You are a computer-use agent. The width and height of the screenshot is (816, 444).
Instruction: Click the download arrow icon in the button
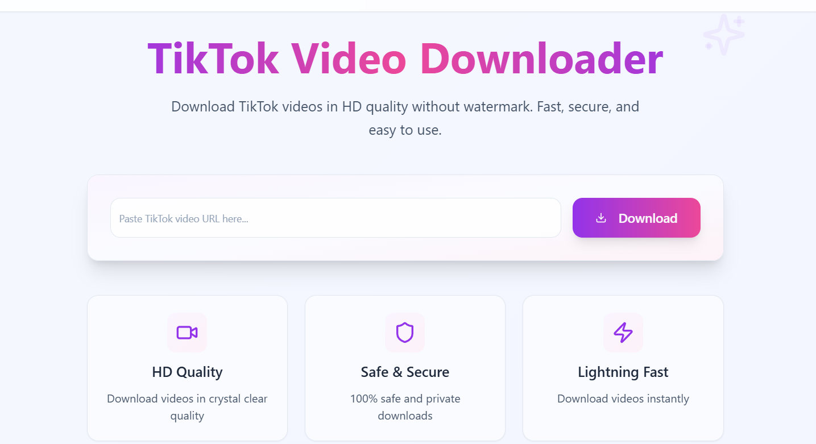pos(601,218)
